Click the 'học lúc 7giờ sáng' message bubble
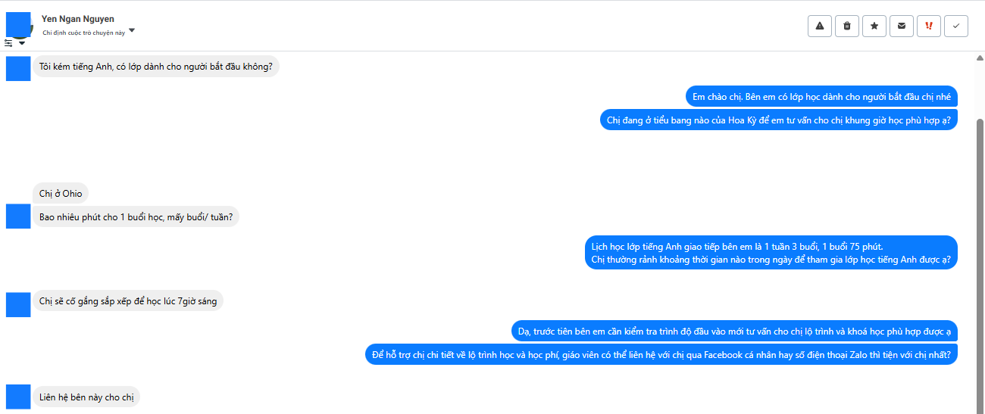This screenshot has height=414, width=985. pos(128,302)
